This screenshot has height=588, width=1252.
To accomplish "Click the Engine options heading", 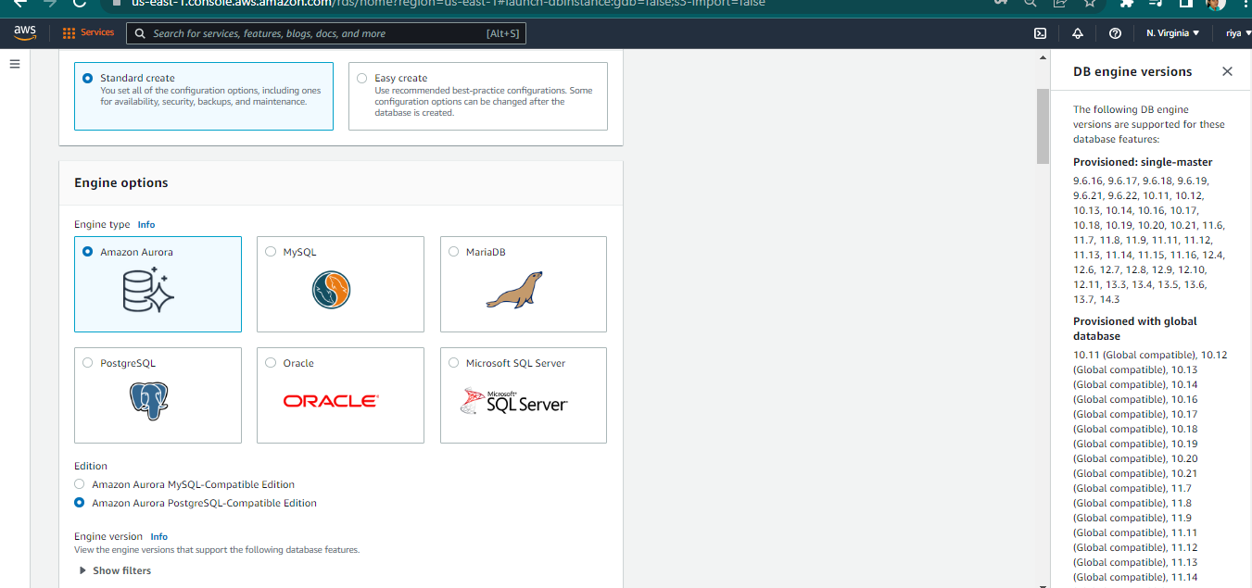I will tap(121, 183).
